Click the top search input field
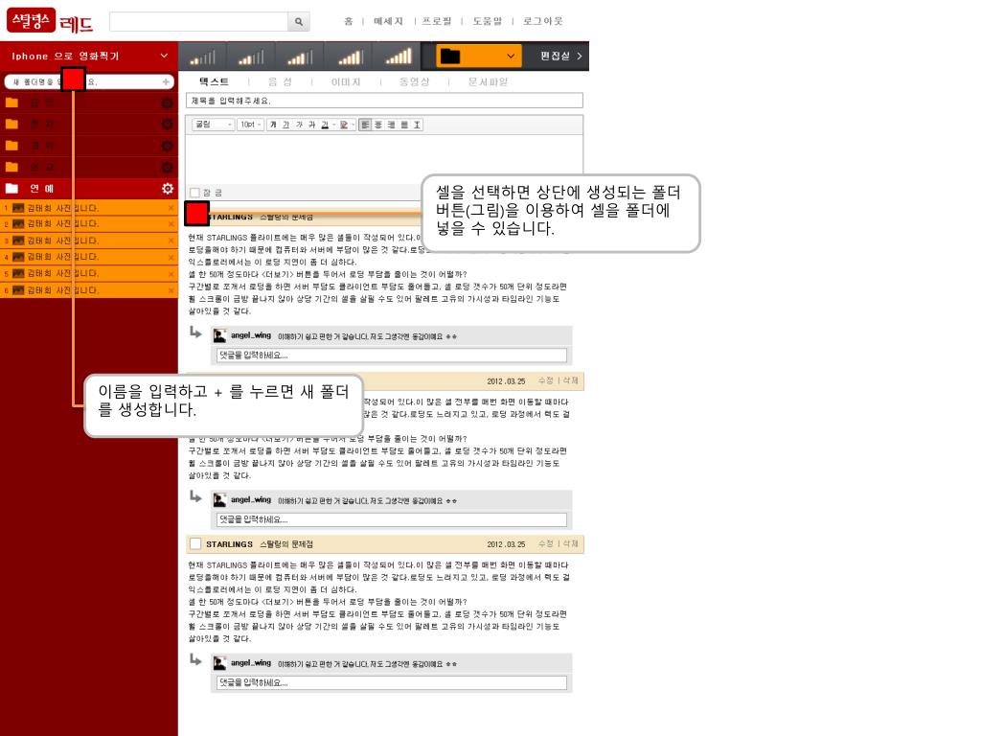981x736 pixels. [x=198, y=21]
